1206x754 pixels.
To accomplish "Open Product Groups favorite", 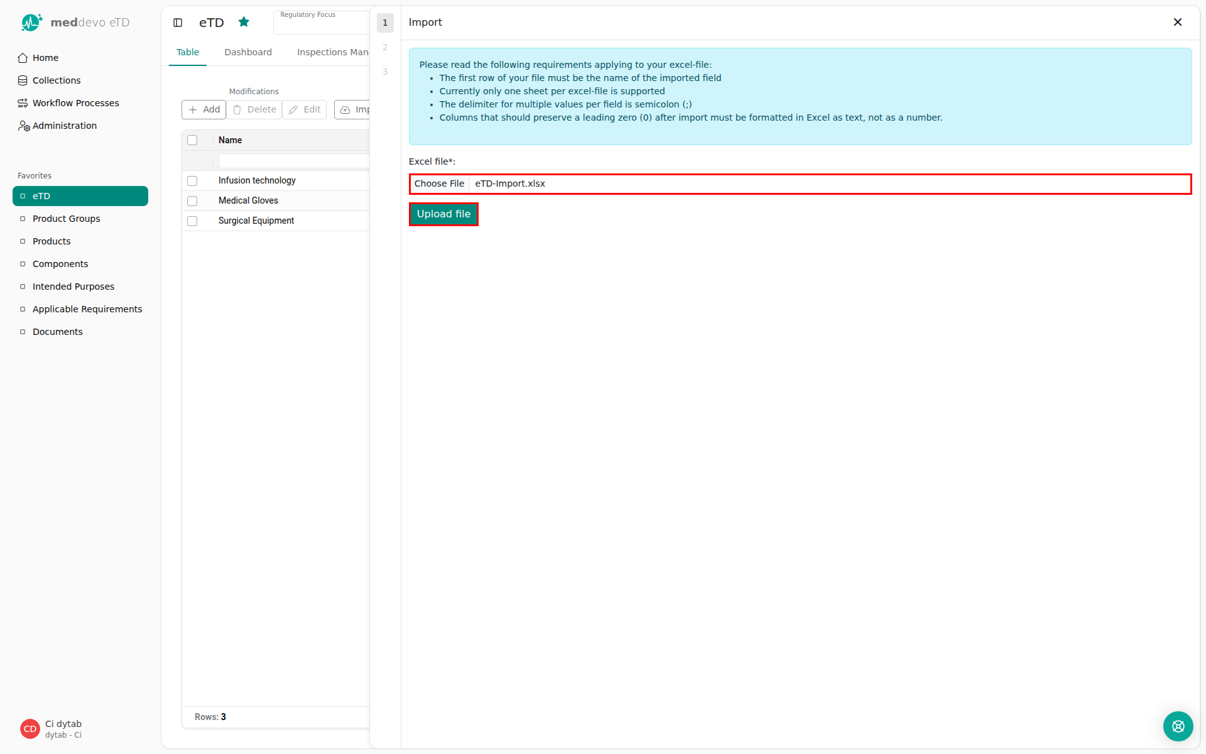I will [66, 219].
